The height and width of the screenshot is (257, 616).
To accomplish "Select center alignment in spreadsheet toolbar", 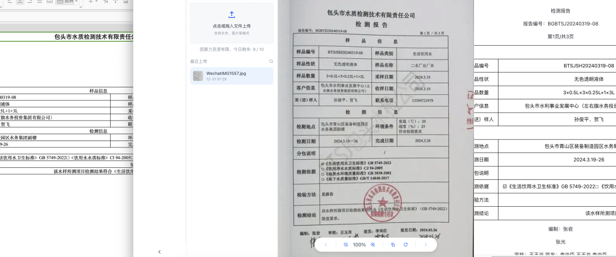I will click(19, 2).
